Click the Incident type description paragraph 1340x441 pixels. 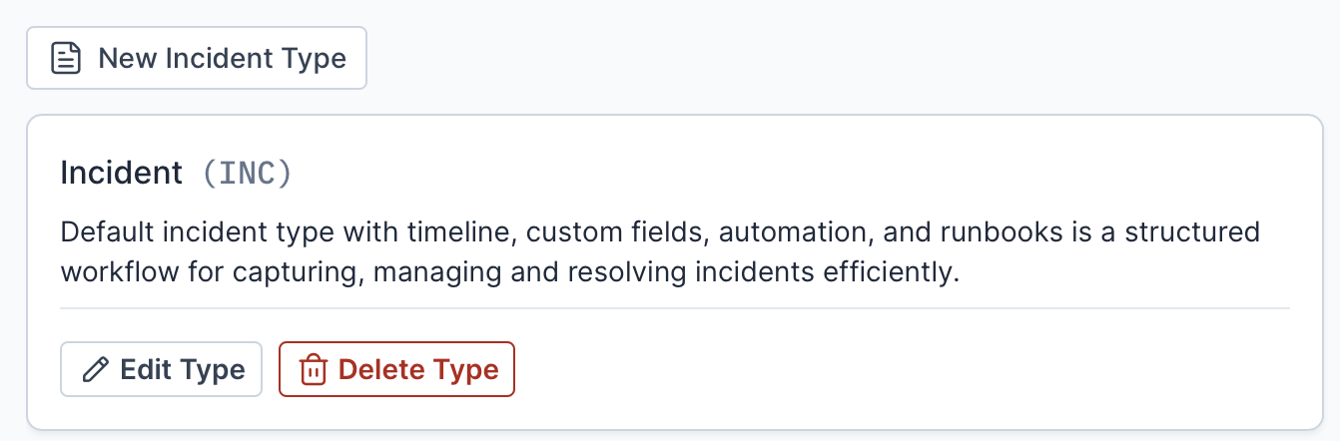659,252
